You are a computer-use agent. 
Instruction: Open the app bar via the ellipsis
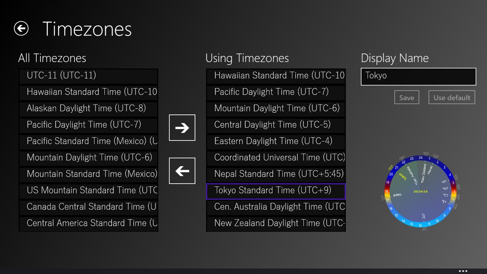pyautogui.click(x=463, y=271)
